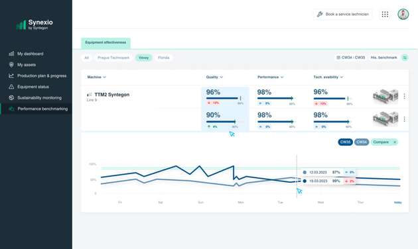Select the Equipment effectiveness tab

pos(105,42)
